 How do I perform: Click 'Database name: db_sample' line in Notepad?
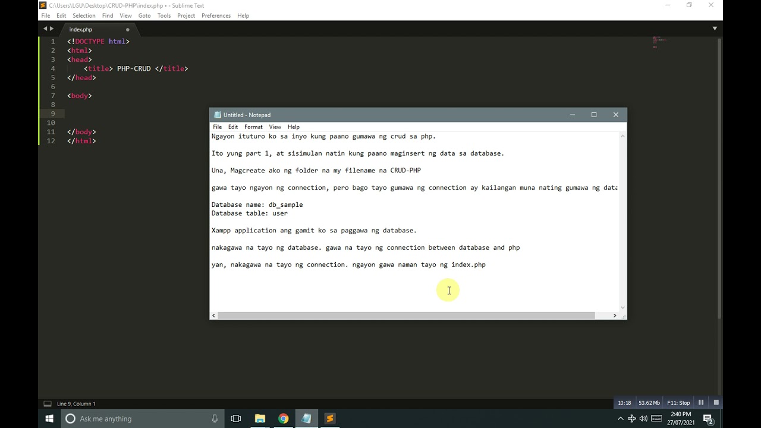[257, 204]
